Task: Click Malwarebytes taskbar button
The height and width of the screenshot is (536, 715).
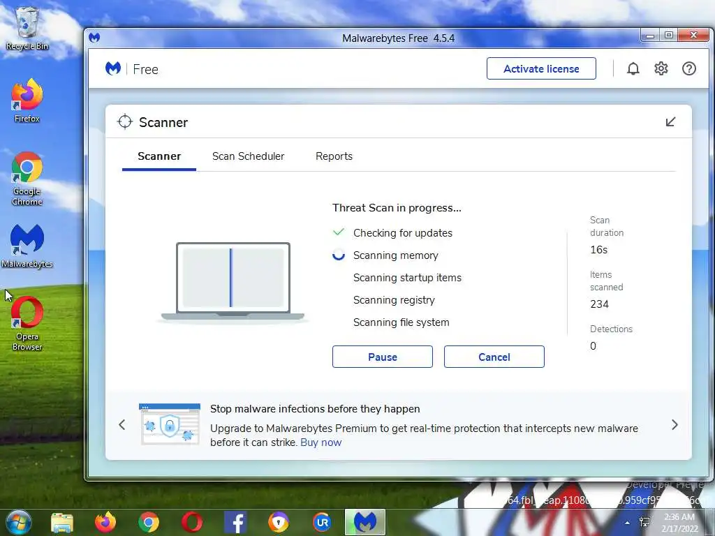Action: [365, 522]
